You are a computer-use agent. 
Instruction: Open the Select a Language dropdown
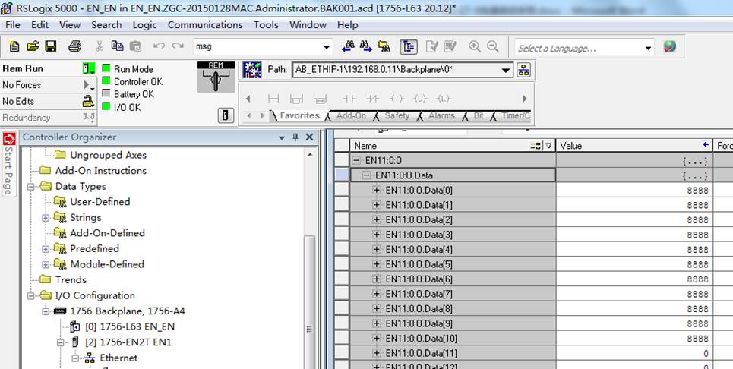pyautogui.click(x=648, y=48)
